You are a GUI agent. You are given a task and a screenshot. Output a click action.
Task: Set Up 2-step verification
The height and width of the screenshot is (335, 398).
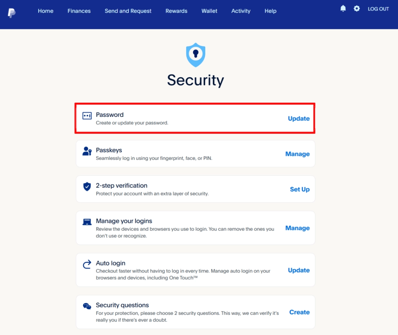[300, 189]
